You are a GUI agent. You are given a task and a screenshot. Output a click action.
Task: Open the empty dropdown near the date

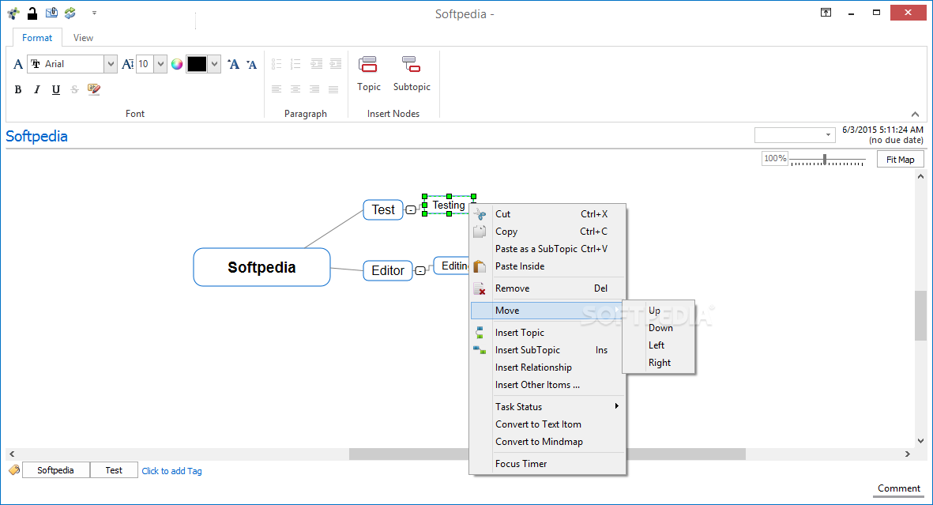coord(795,135)
